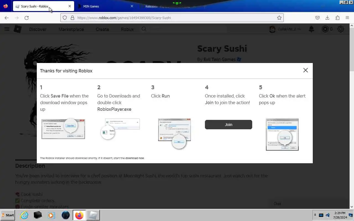Click the black box taskbar icon
Image resolution: width=354 pixels, height=221 pixels.
point(38,215)
